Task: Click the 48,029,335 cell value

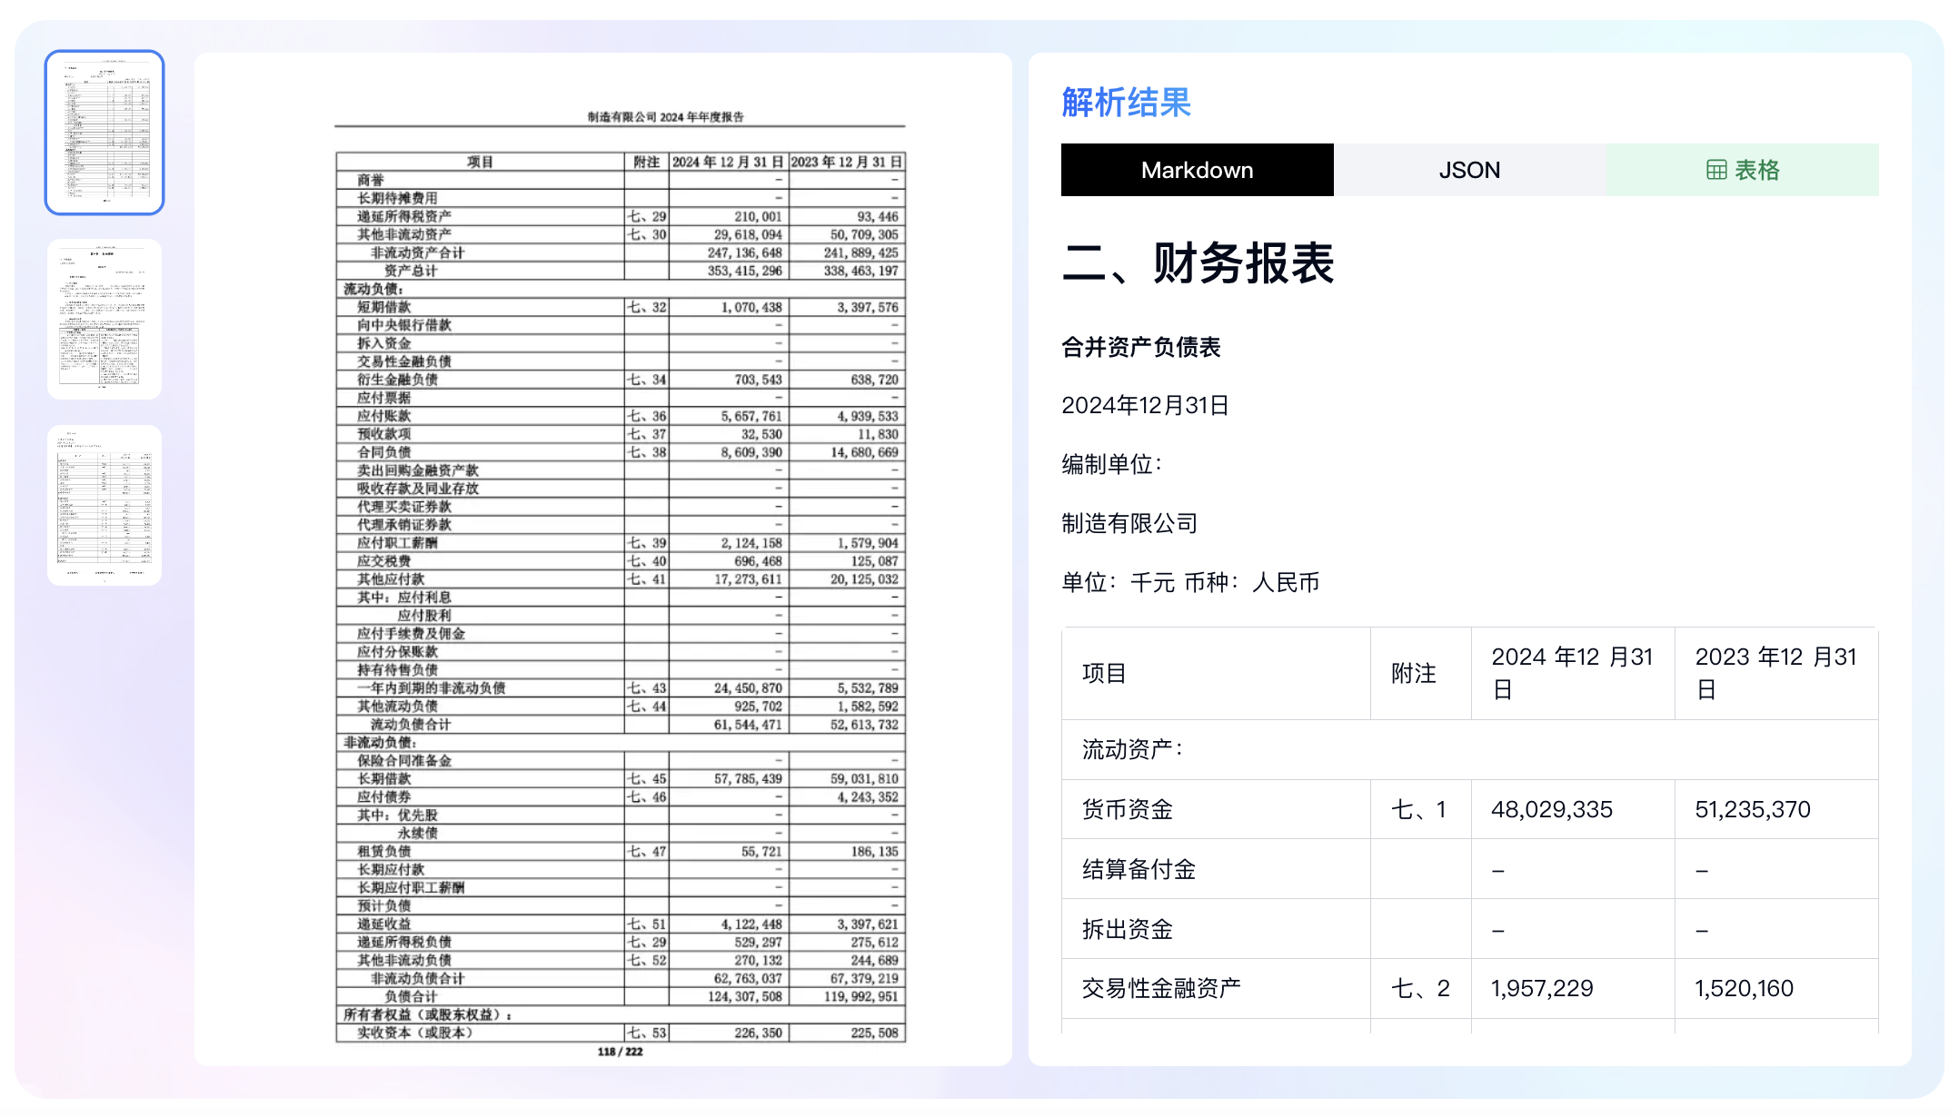Action: coord(1552,809)
